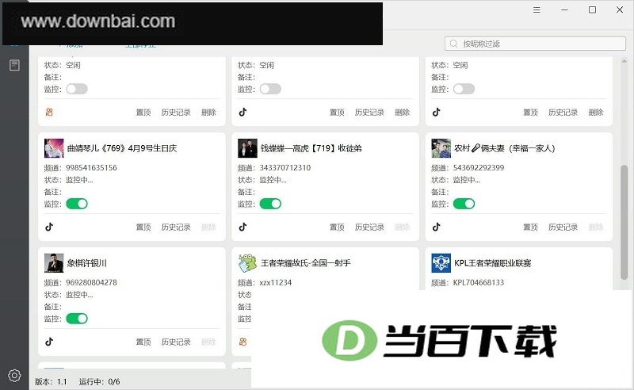Click TikTok icon on 钱蝶蝶—高虎 card
The image size is (634, 390).
tap(243, 227)
